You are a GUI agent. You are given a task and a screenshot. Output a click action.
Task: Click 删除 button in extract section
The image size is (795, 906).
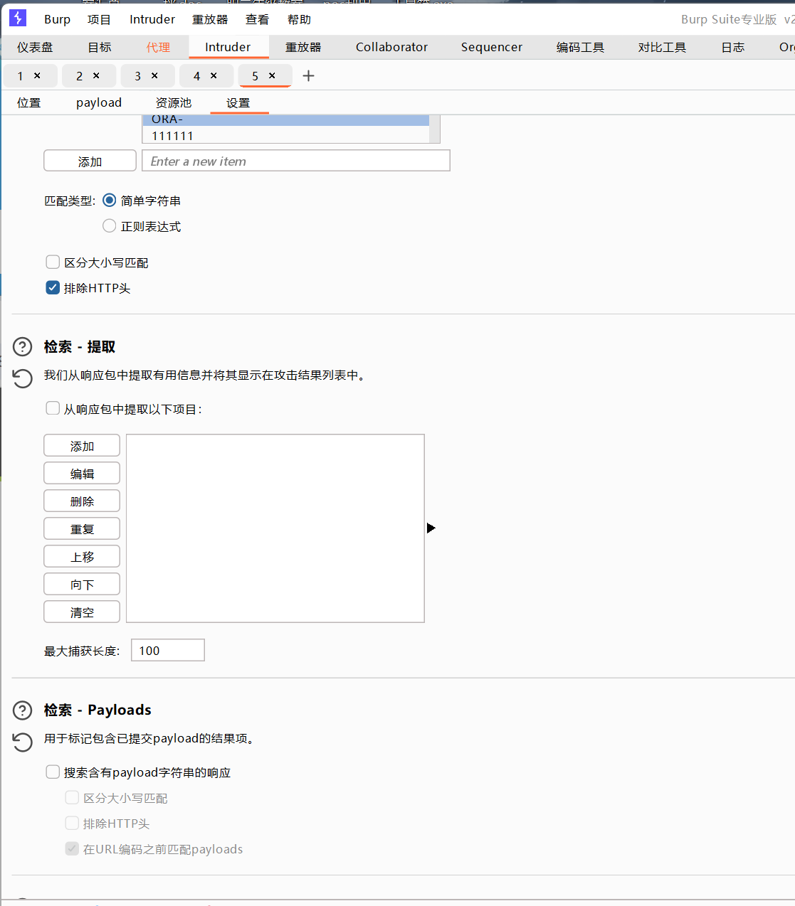tap(82, 501)
